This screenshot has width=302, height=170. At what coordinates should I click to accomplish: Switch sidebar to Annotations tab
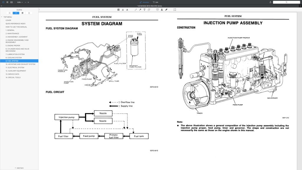click(x=22, y=13)
